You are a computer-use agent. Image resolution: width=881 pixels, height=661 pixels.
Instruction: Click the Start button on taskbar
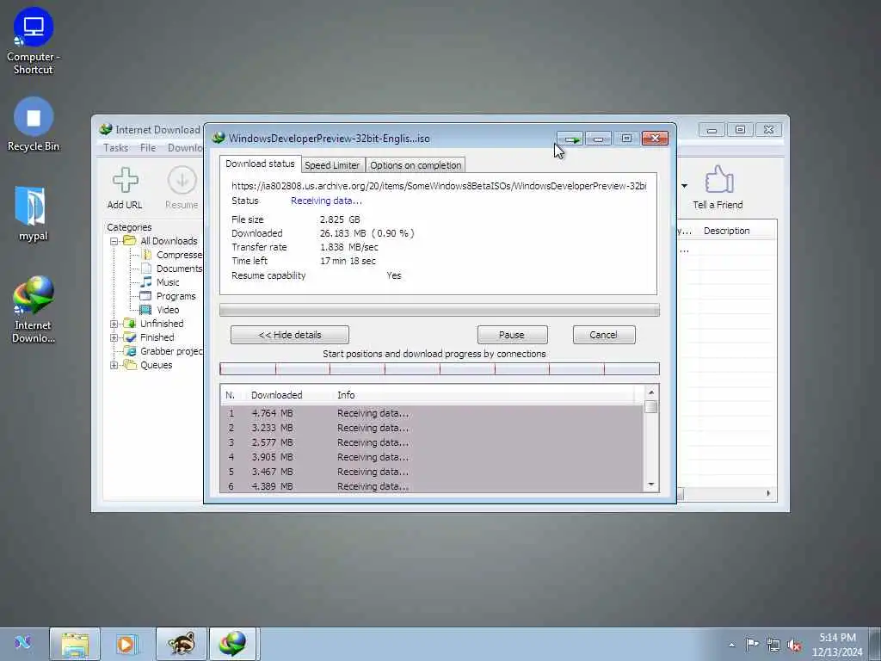(22, 642)
